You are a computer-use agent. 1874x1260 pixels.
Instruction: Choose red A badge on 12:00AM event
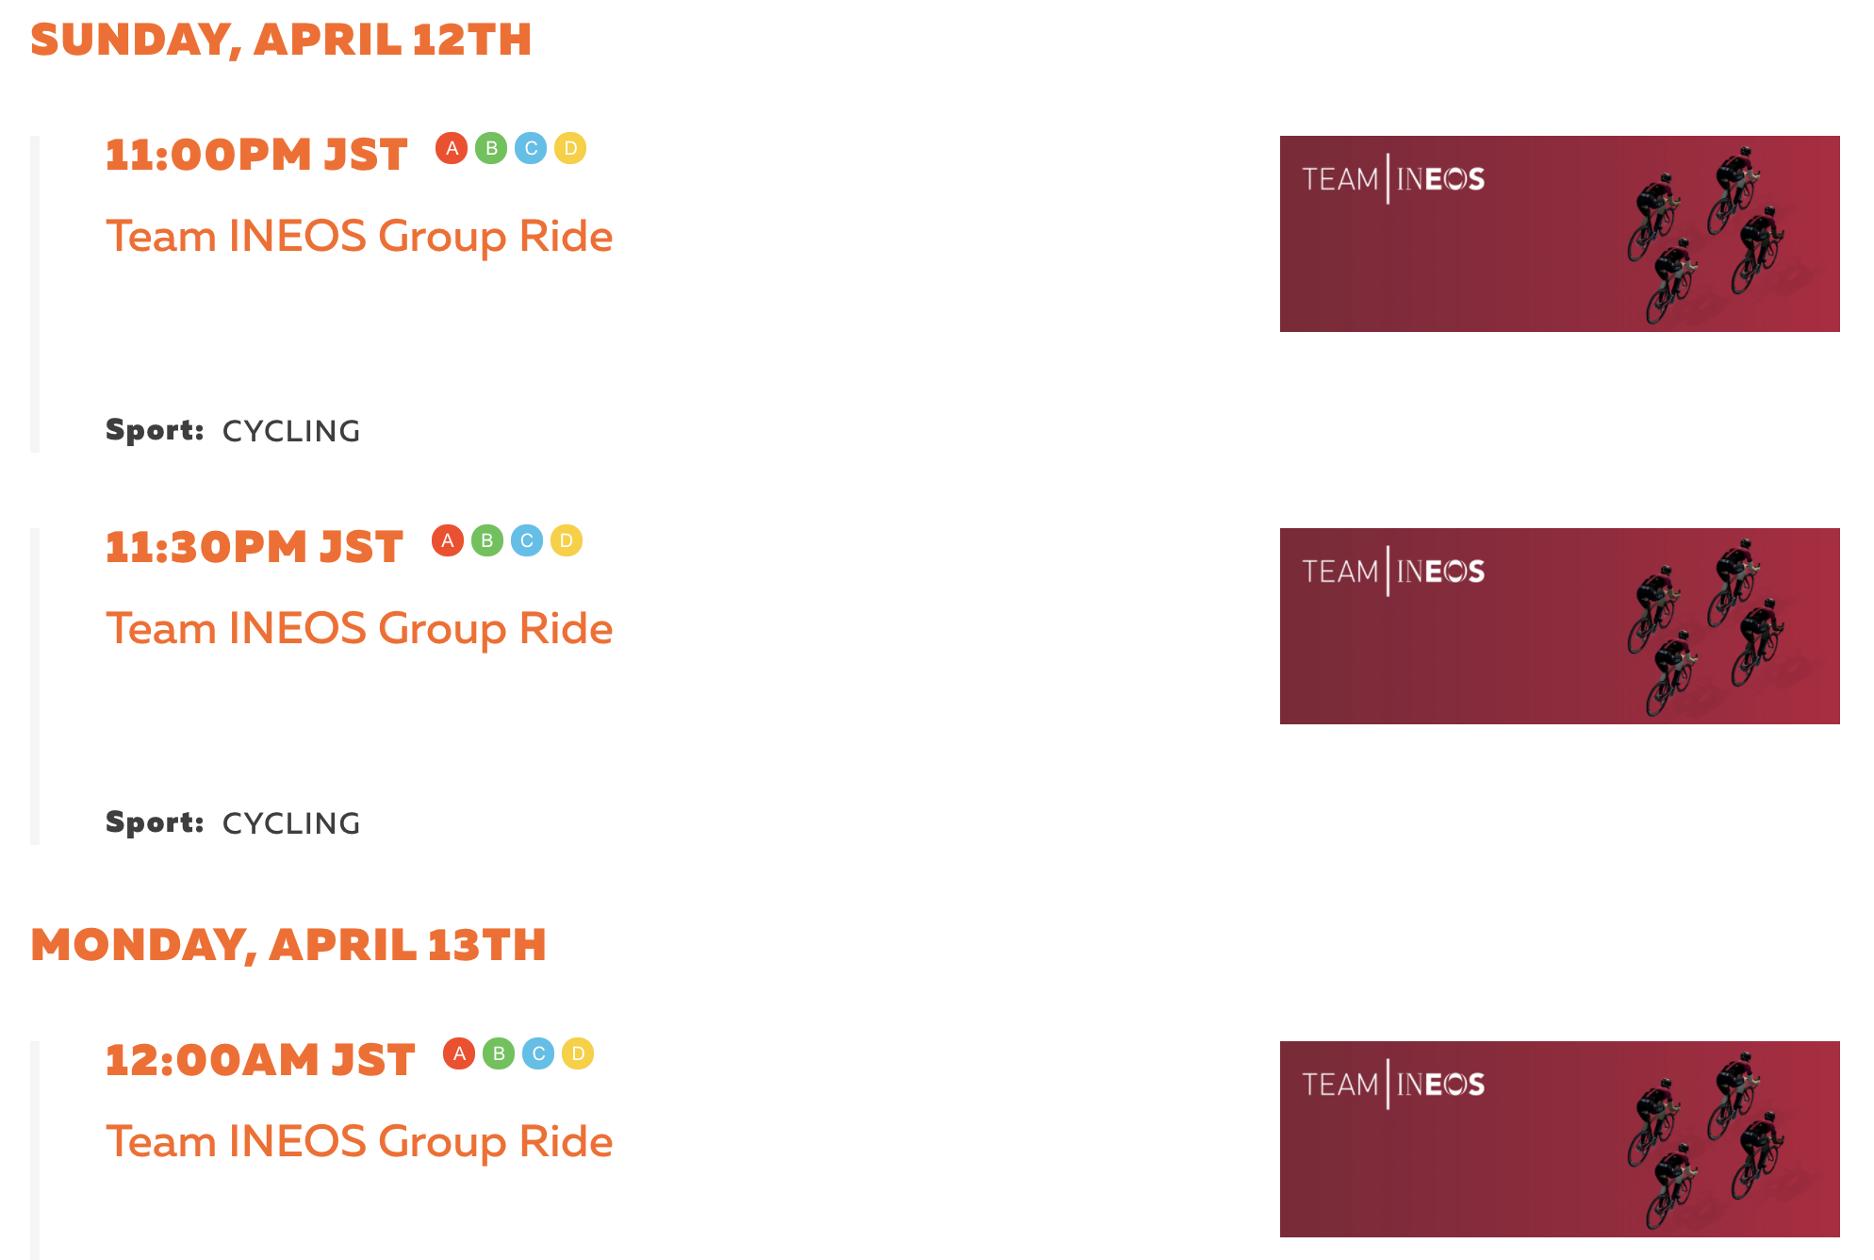coord(459,1053)
